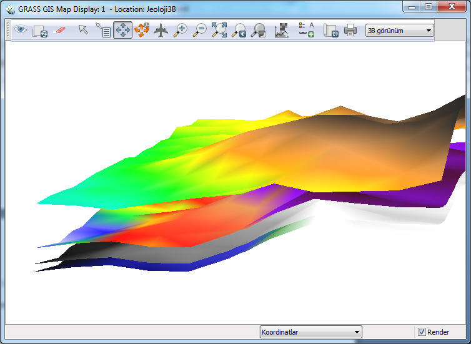Viewport: 471px width, 344px height.
Task: Click the re-render map icon
Action: (40, 30)
